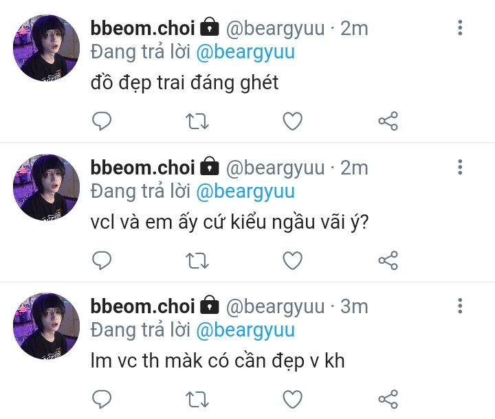Like the "đồ đẹp trai đáng ghét" tweet
The image size is (495, 419).
293,122
